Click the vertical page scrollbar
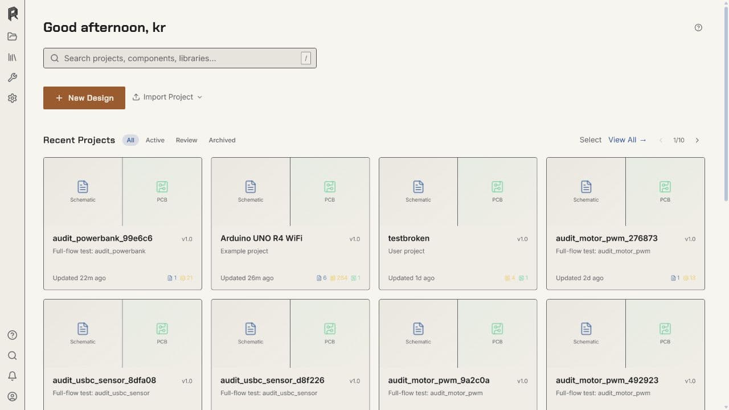 coord(726,102)
